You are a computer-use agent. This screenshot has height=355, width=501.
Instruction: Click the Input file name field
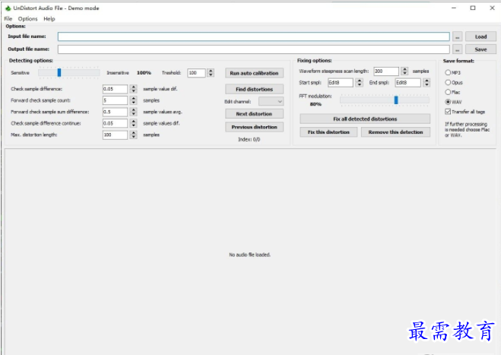(254, 36)
